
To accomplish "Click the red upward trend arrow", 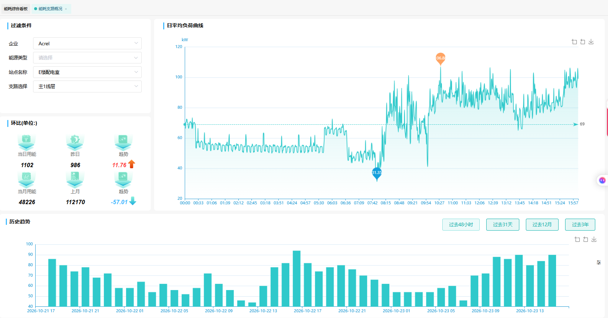I will pyautogui.click(x=132, y=164).
